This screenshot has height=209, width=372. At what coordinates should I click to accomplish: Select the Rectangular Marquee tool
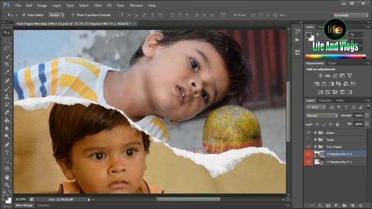[7, 41]
